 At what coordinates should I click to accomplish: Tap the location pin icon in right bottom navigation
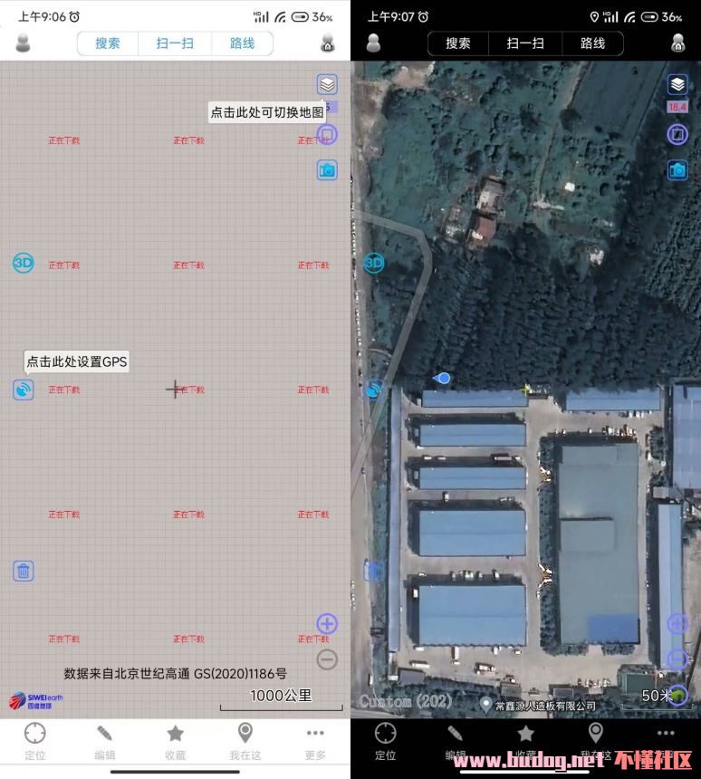pos(595,733)
